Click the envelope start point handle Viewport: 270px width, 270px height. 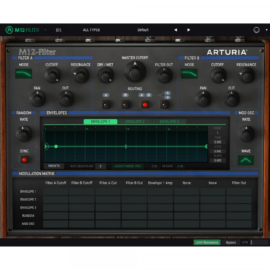45,147
